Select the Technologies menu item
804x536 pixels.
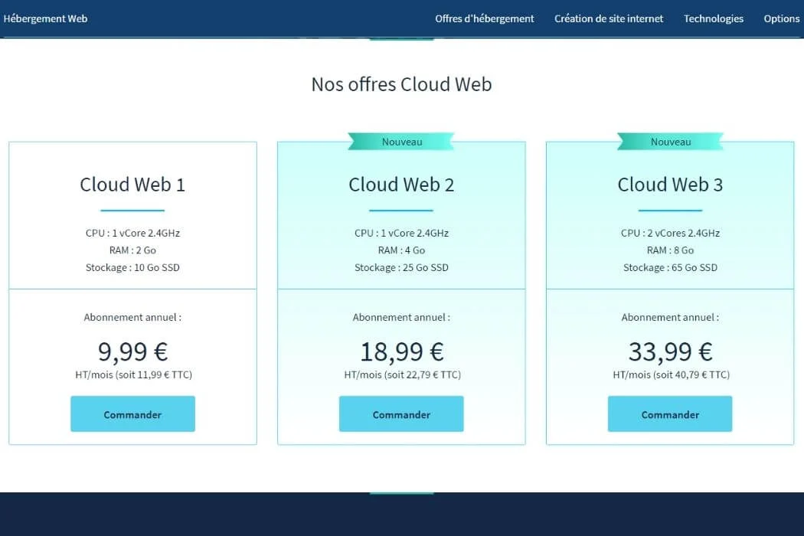(713, 18)
